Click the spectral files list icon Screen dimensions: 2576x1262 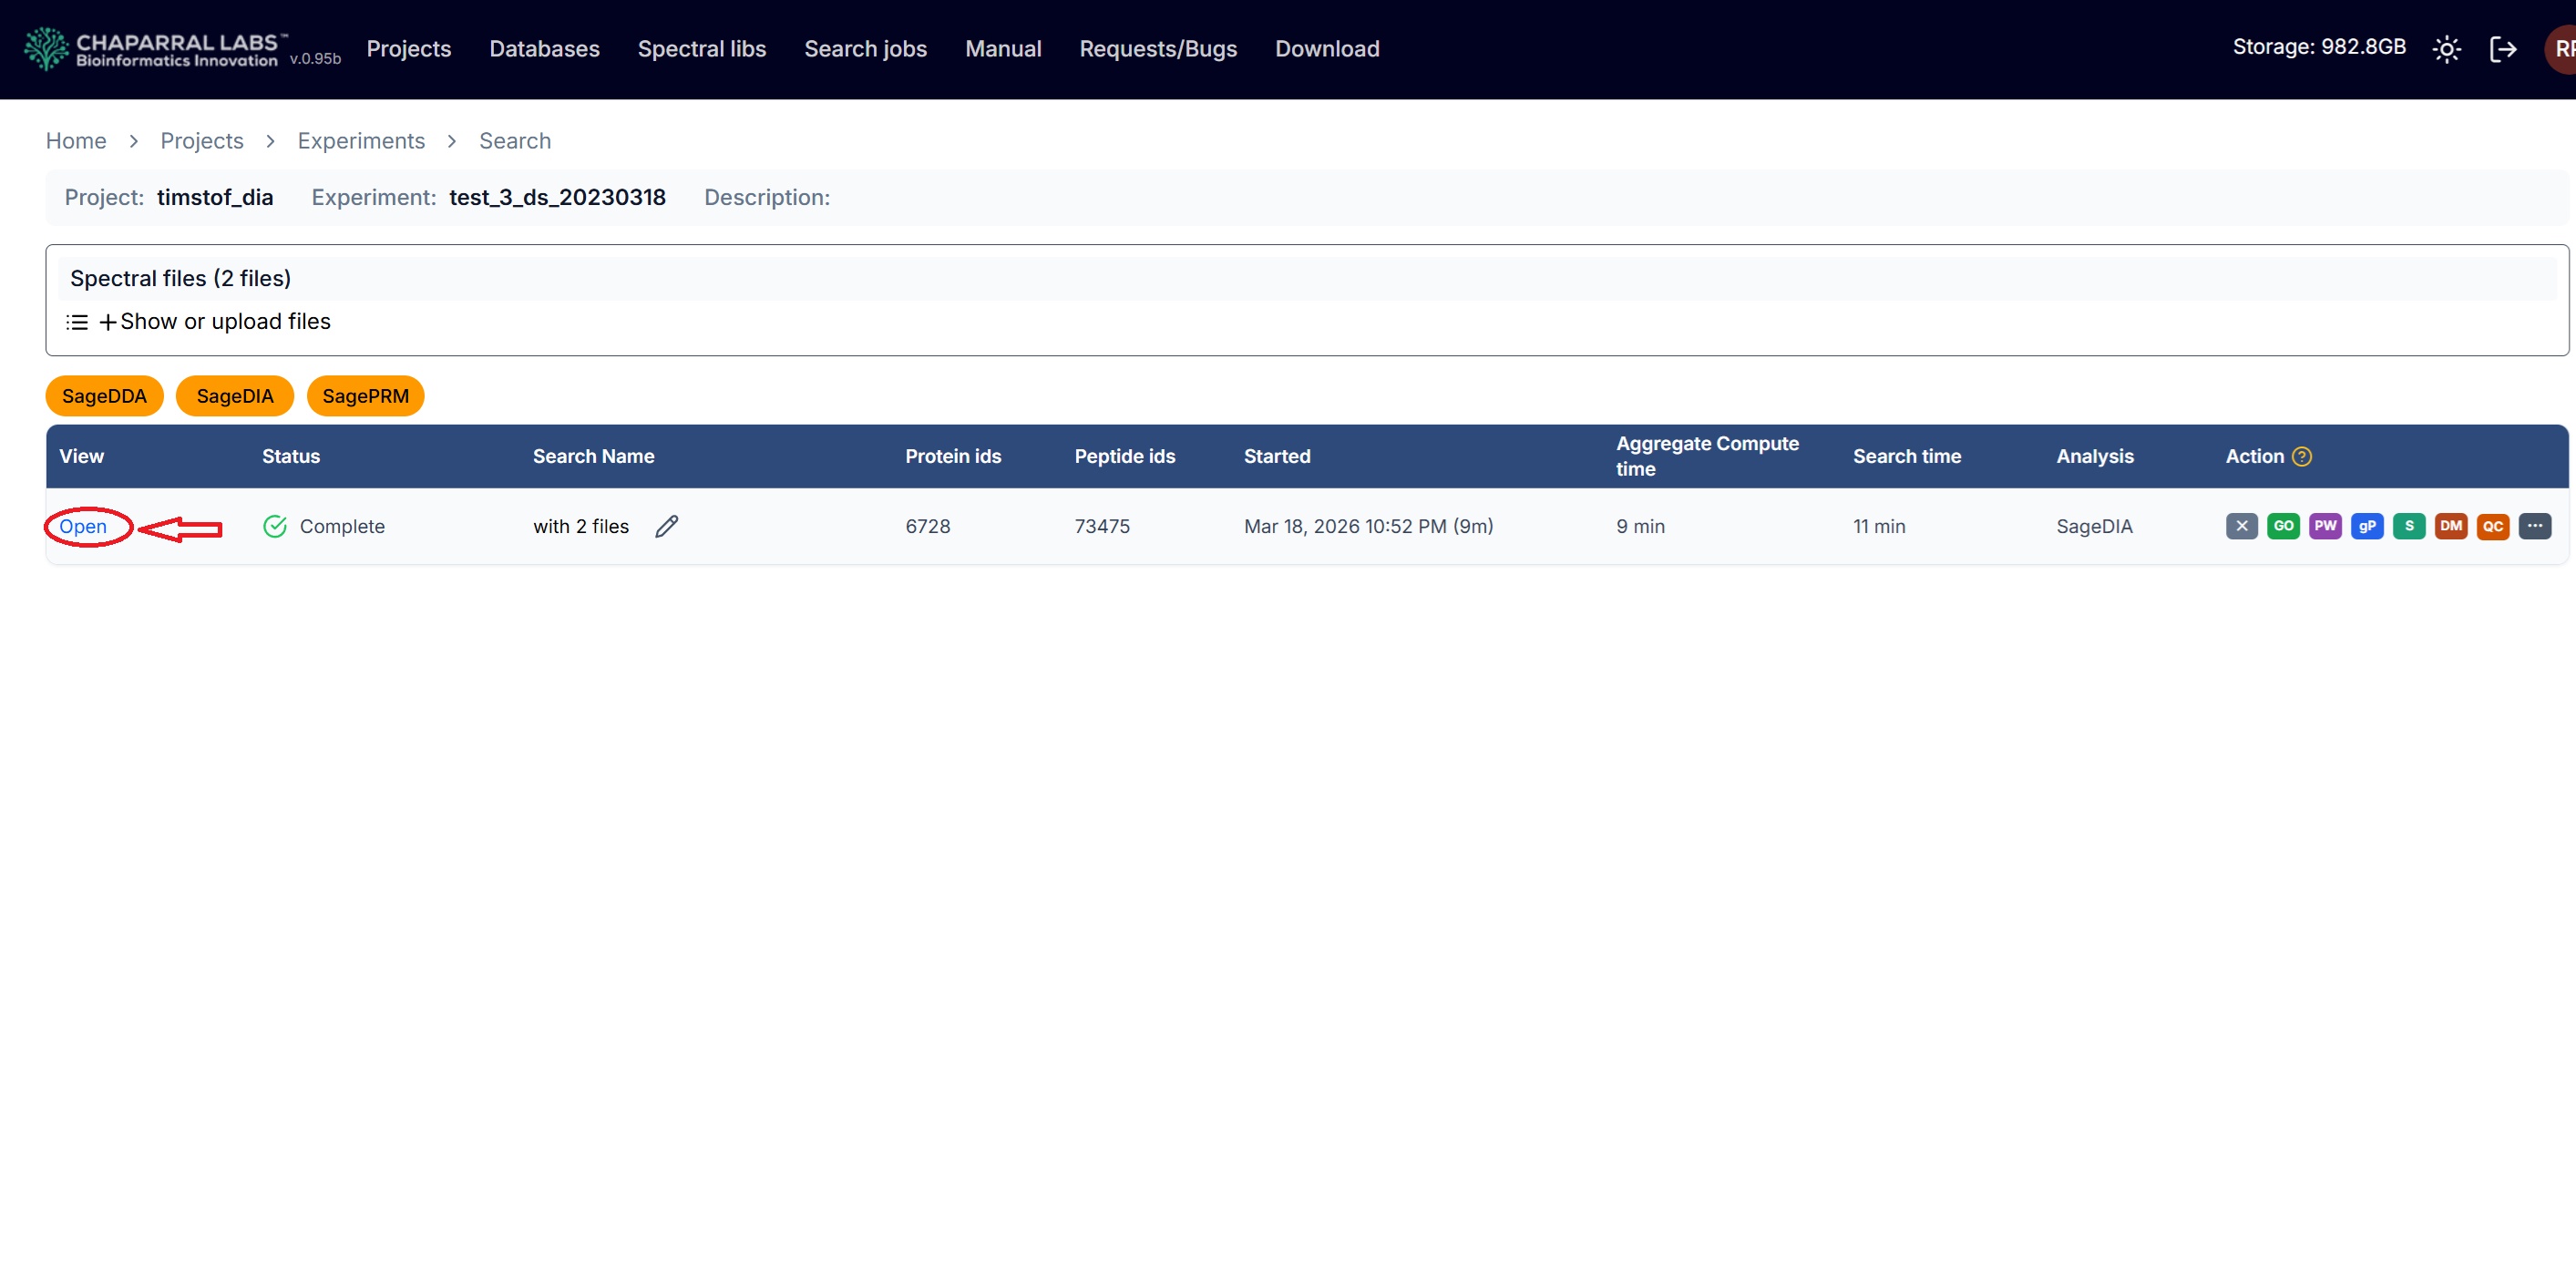click(x=77, y=322)
